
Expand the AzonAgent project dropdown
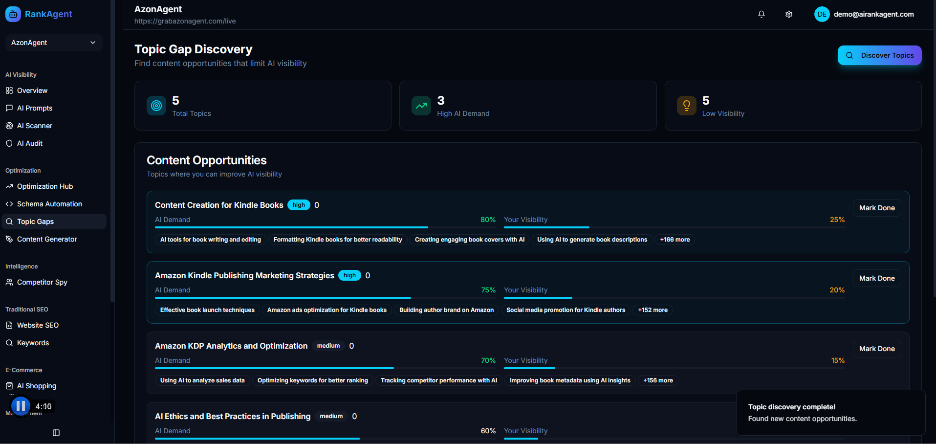tap(53, 43)
